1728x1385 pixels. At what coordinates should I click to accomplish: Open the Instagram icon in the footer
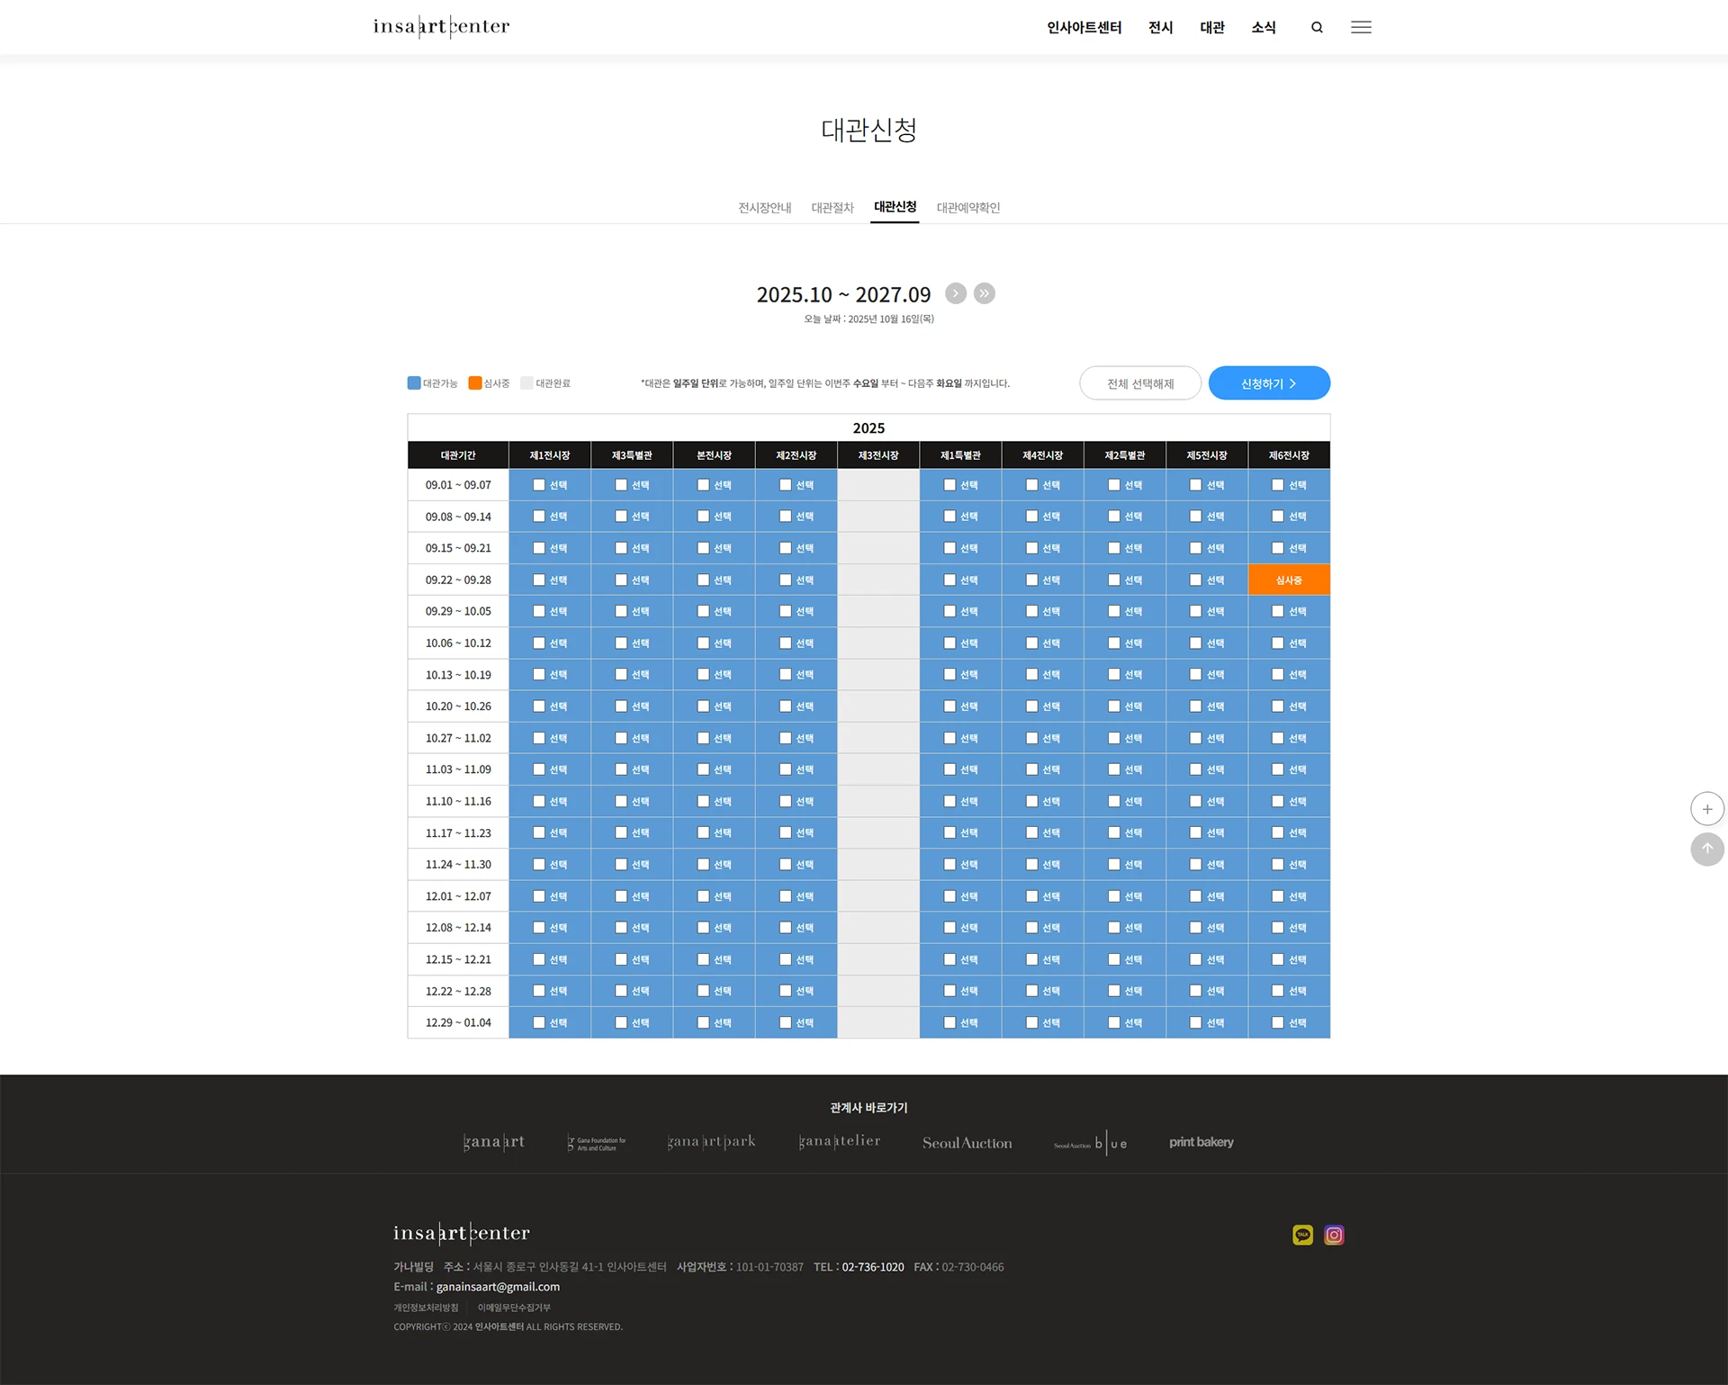(x=1334, y=1235)
